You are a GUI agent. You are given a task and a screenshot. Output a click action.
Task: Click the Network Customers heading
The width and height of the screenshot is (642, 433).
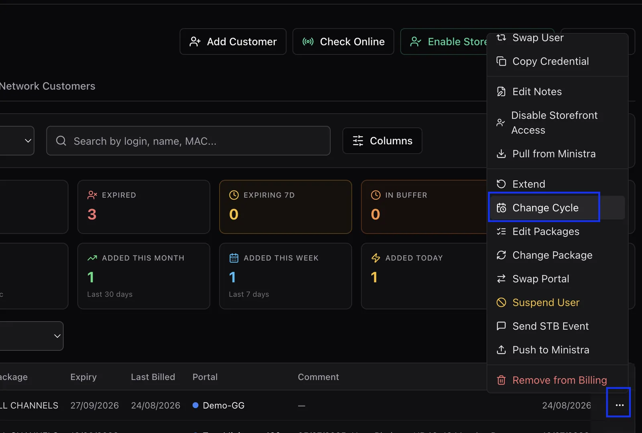coord(47,86)
